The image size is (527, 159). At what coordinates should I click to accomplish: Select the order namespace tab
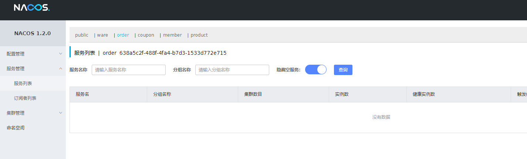pos(123,35)
